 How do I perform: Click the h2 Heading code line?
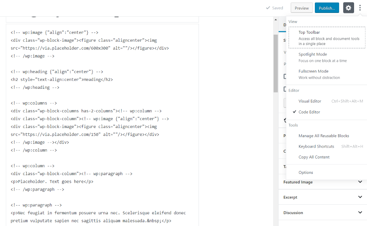(x=62, y=79)
